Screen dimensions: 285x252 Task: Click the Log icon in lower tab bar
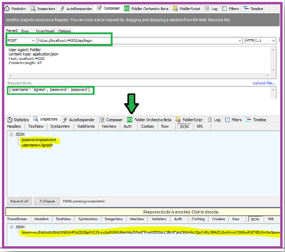[x=209, y=119]
